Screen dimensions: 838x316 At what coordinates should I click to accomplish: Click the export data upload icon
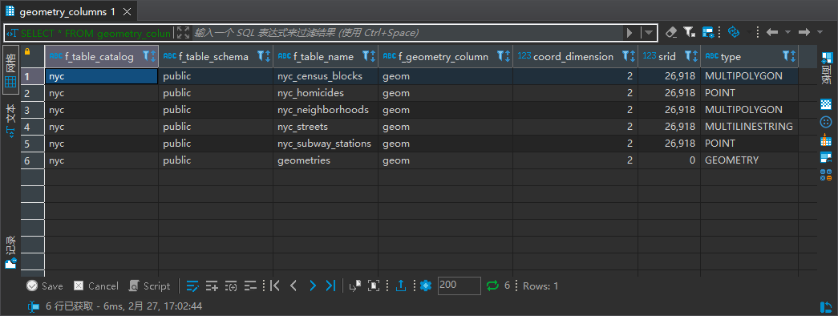(x=401, y=286)
